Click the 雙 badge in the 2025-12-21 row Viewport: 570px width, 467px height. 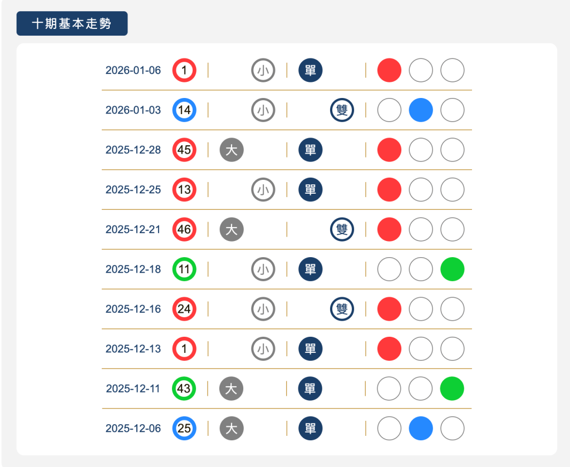click(x=342, y=229)
